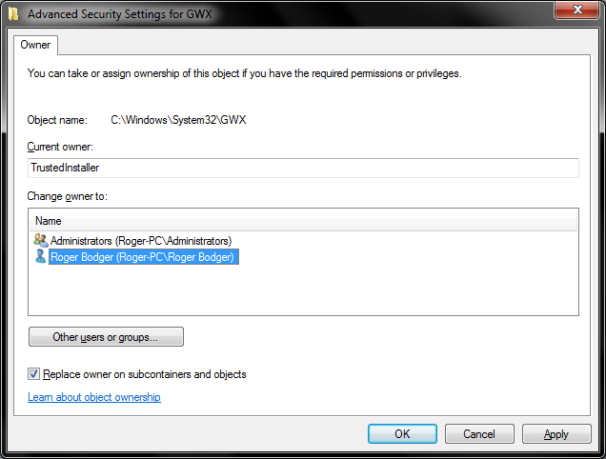Click the Name column header
The width and height of the screenshot is (606, 459).
tap(49, 221)
